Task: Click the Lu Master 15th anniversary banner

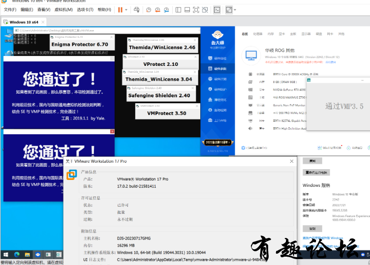Action: click(x=217, y=143)
